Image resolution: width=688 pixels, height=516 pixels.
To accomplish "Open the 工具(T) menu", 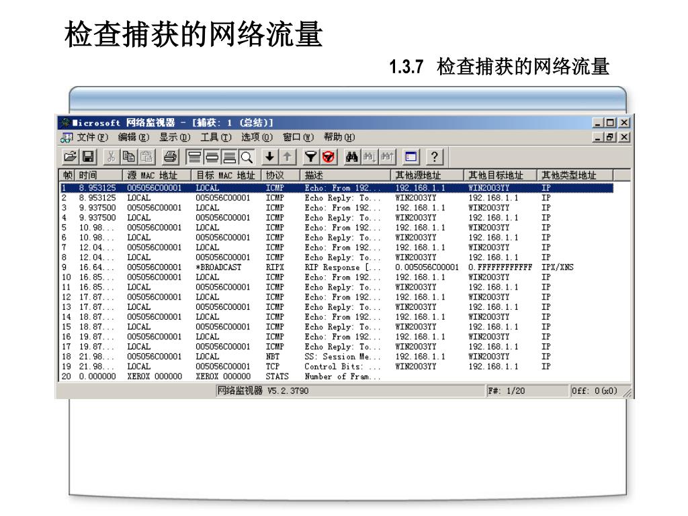I will pyautogui.click(x=216, y=137).
